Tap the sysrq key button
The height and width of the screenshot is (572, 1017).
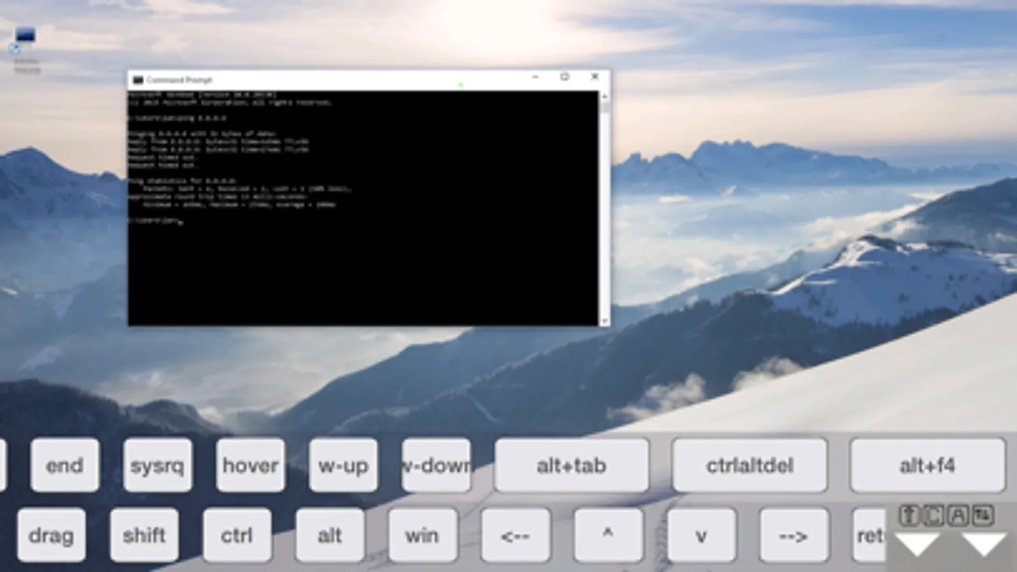coord(158,465)
